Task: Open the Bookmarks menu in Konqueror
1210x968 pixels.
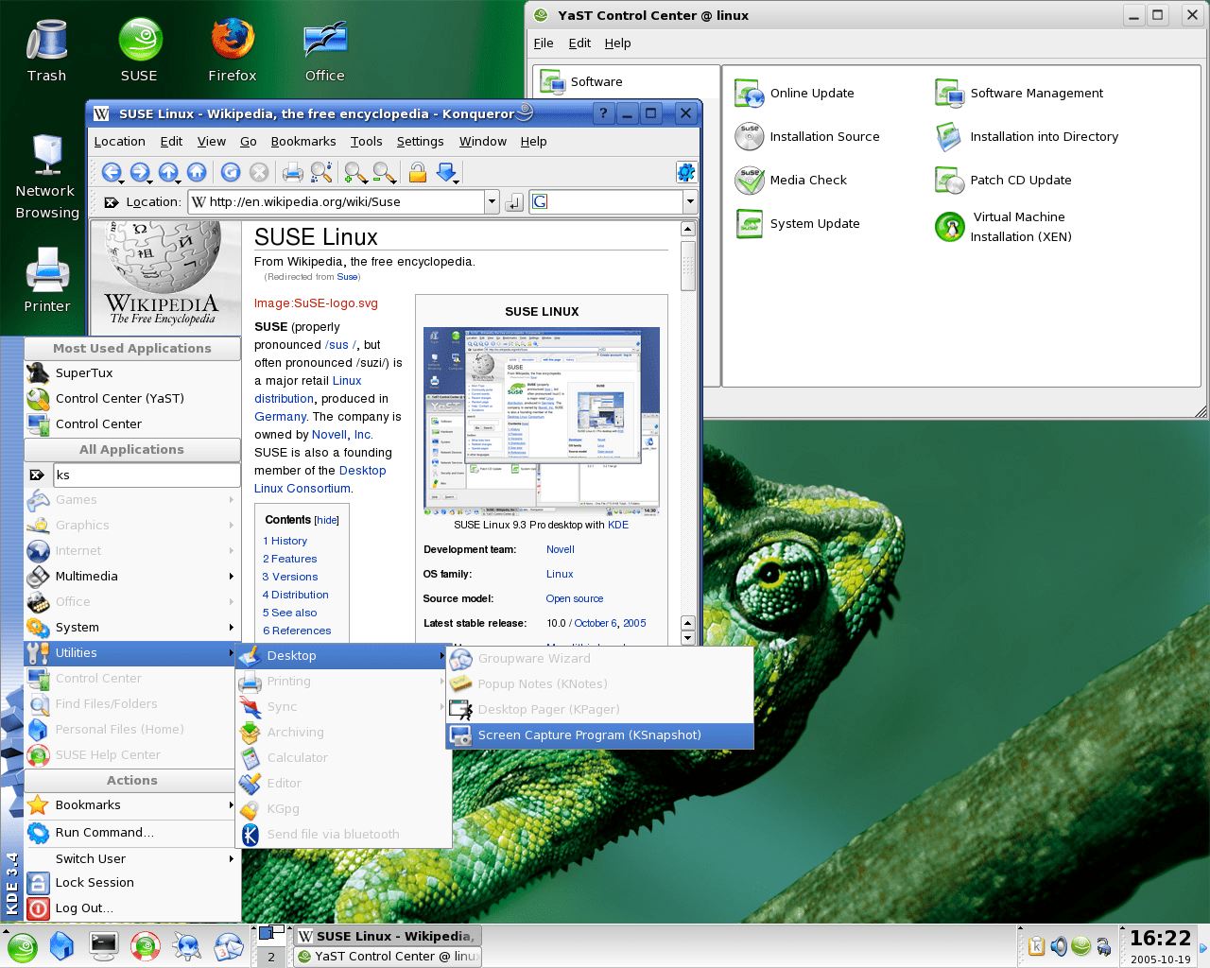Action: pyautogui.click(x=302, y=142)
